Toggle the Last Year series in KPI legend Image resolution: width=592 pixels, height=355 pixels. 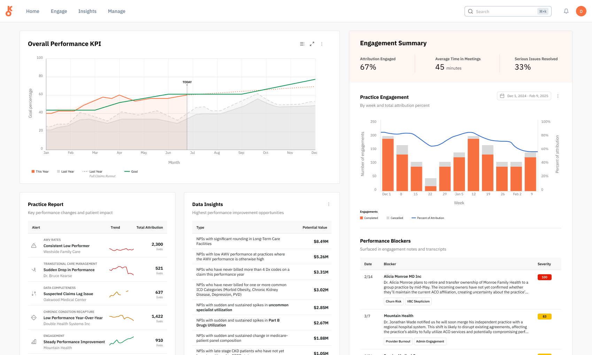(65, 171)
